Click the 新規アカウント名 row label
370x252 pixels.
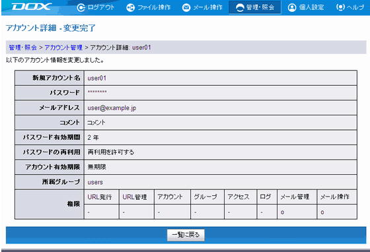(x=56, y=78)
